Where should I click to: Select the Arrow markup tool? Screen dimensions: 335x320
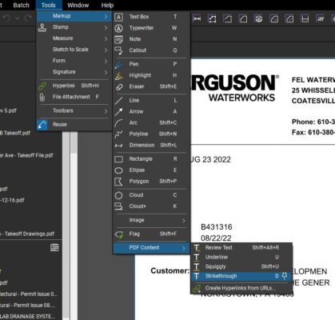coord(151,112)
